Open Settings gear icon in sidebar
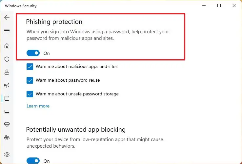 coord(7,155)
